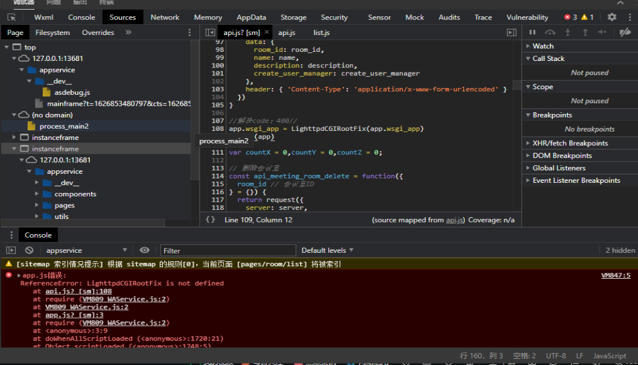The width and height of the screenshot is (638, 365).
Task: Open Default levels dropdown
Action: click(327, 250)
